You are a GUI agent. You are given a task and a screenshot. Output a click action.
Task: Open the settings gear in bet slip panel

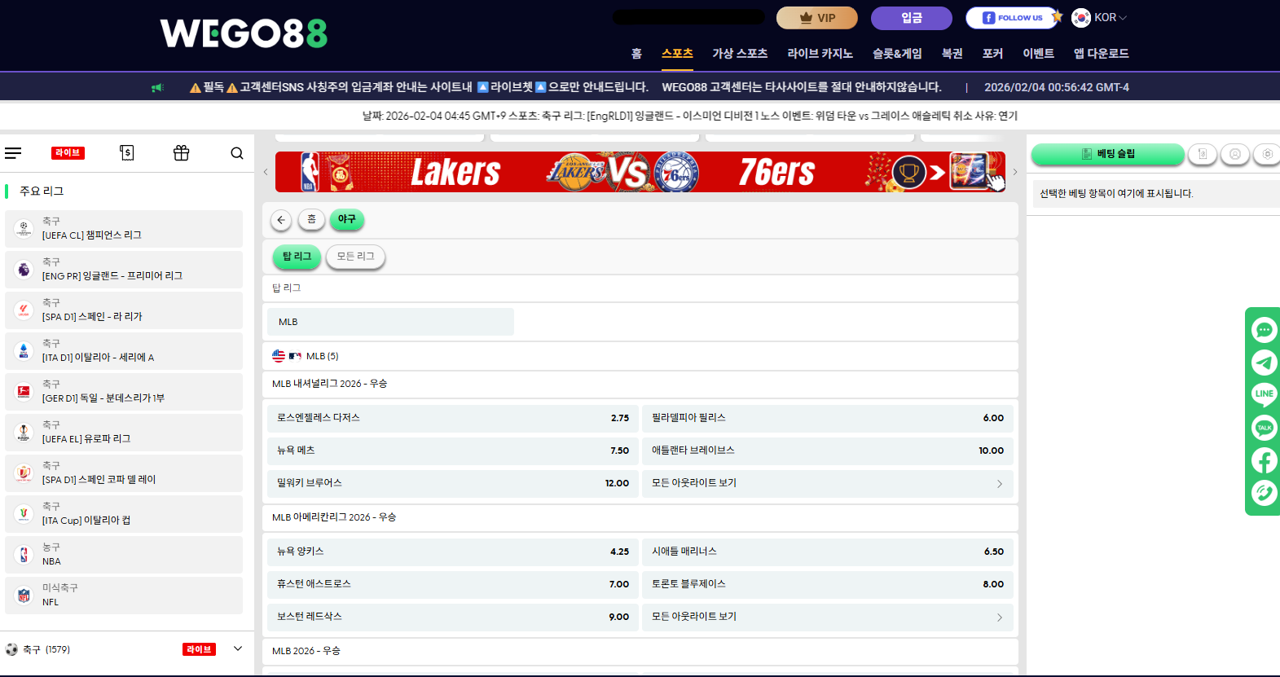pos(1266,154)
